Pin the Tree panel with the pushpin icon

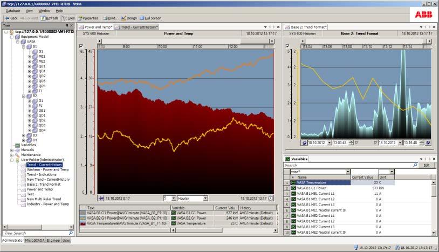(x=67, y=25)
